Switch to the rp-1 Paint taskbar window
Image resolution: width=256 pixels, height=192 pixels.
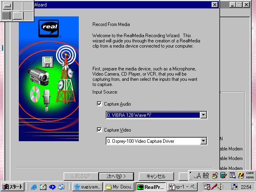coord(182,187)
